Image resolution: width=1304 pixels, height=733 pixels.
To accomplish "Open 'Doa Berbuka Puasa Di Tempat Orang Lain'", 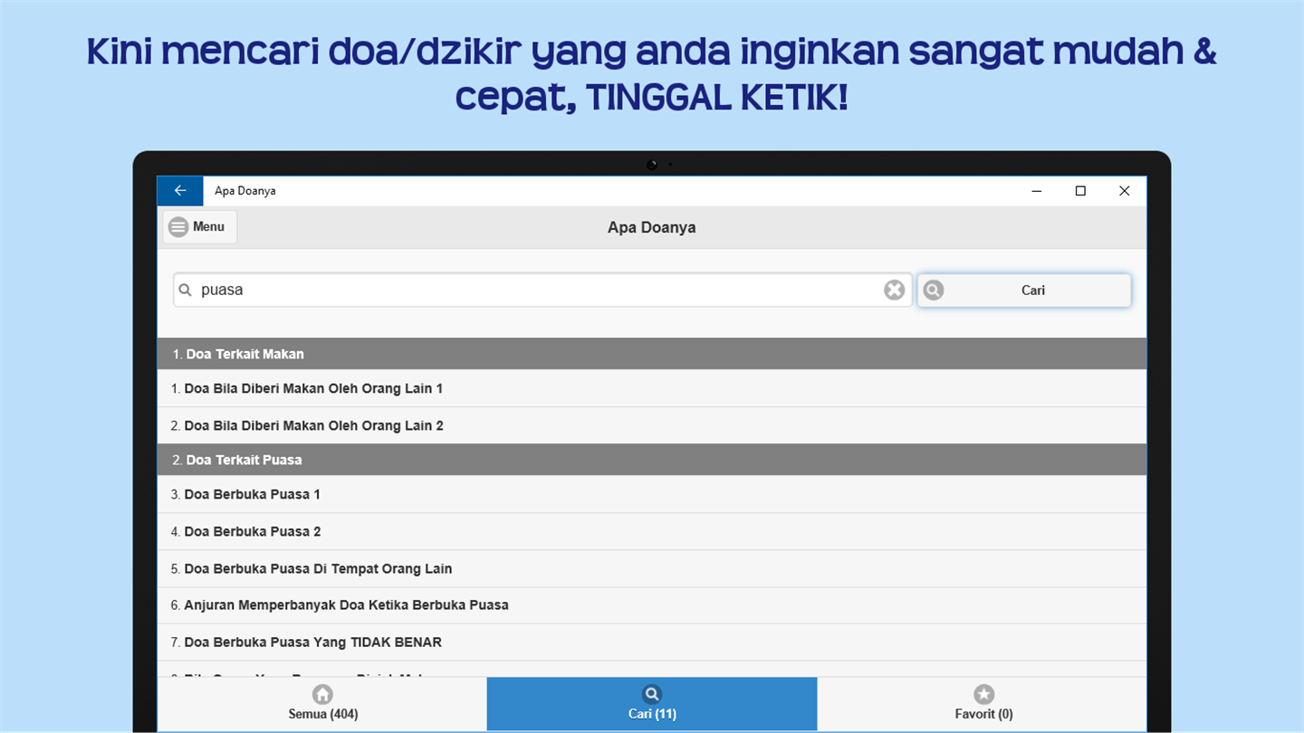I will [x=652, y=568].
